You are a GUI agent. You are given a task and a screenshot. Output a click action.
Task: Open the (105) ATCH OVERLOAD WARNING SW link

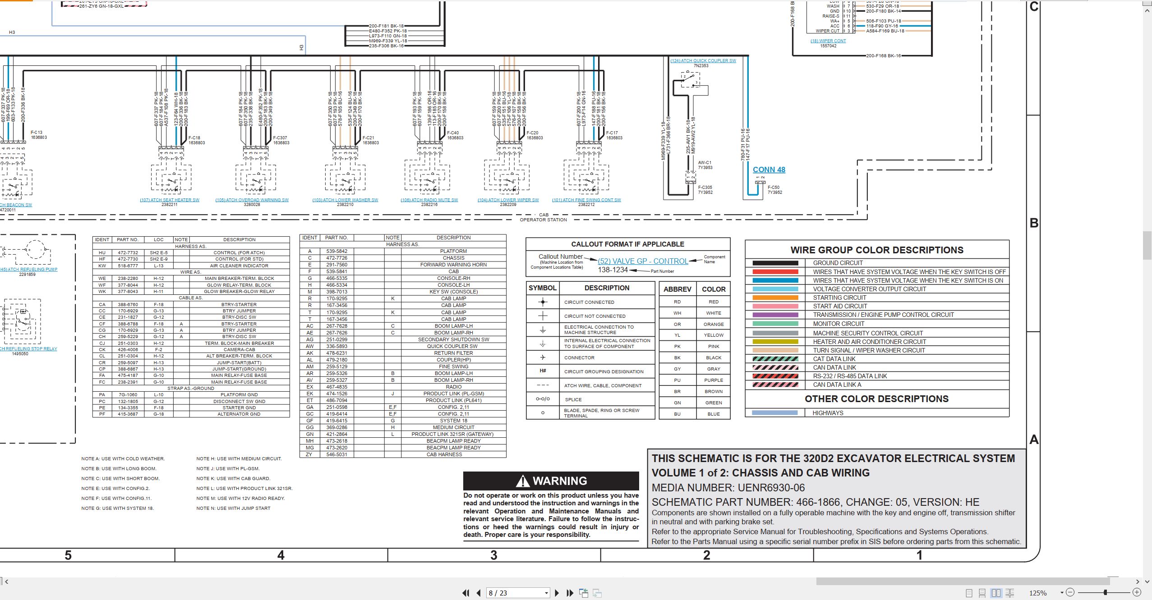252,200
